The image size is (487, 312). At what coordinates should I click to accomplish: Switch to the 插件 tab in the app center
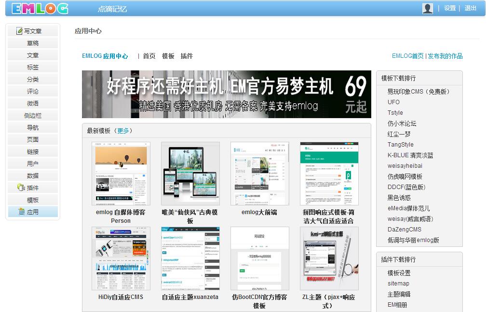187,56
